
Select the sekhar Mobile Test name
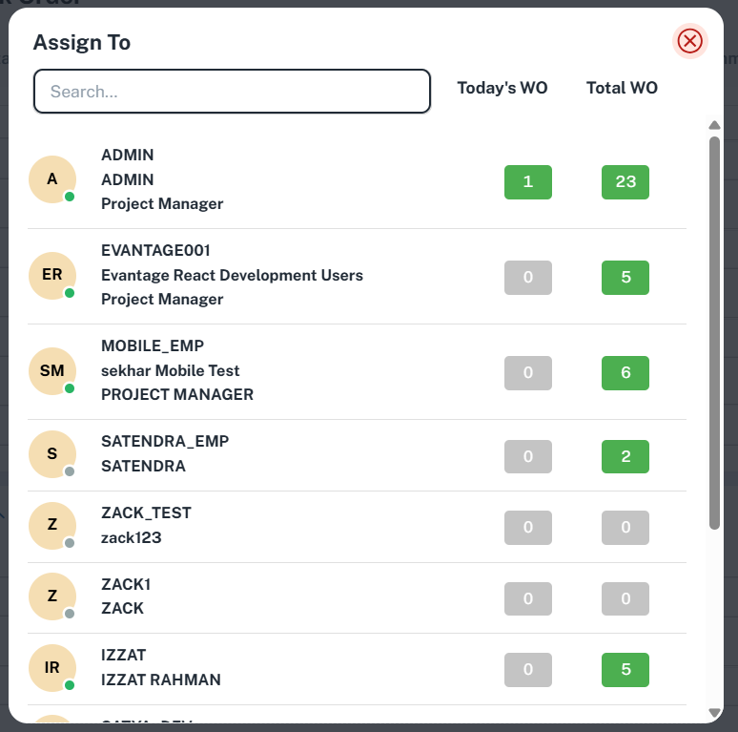point(171,370)
